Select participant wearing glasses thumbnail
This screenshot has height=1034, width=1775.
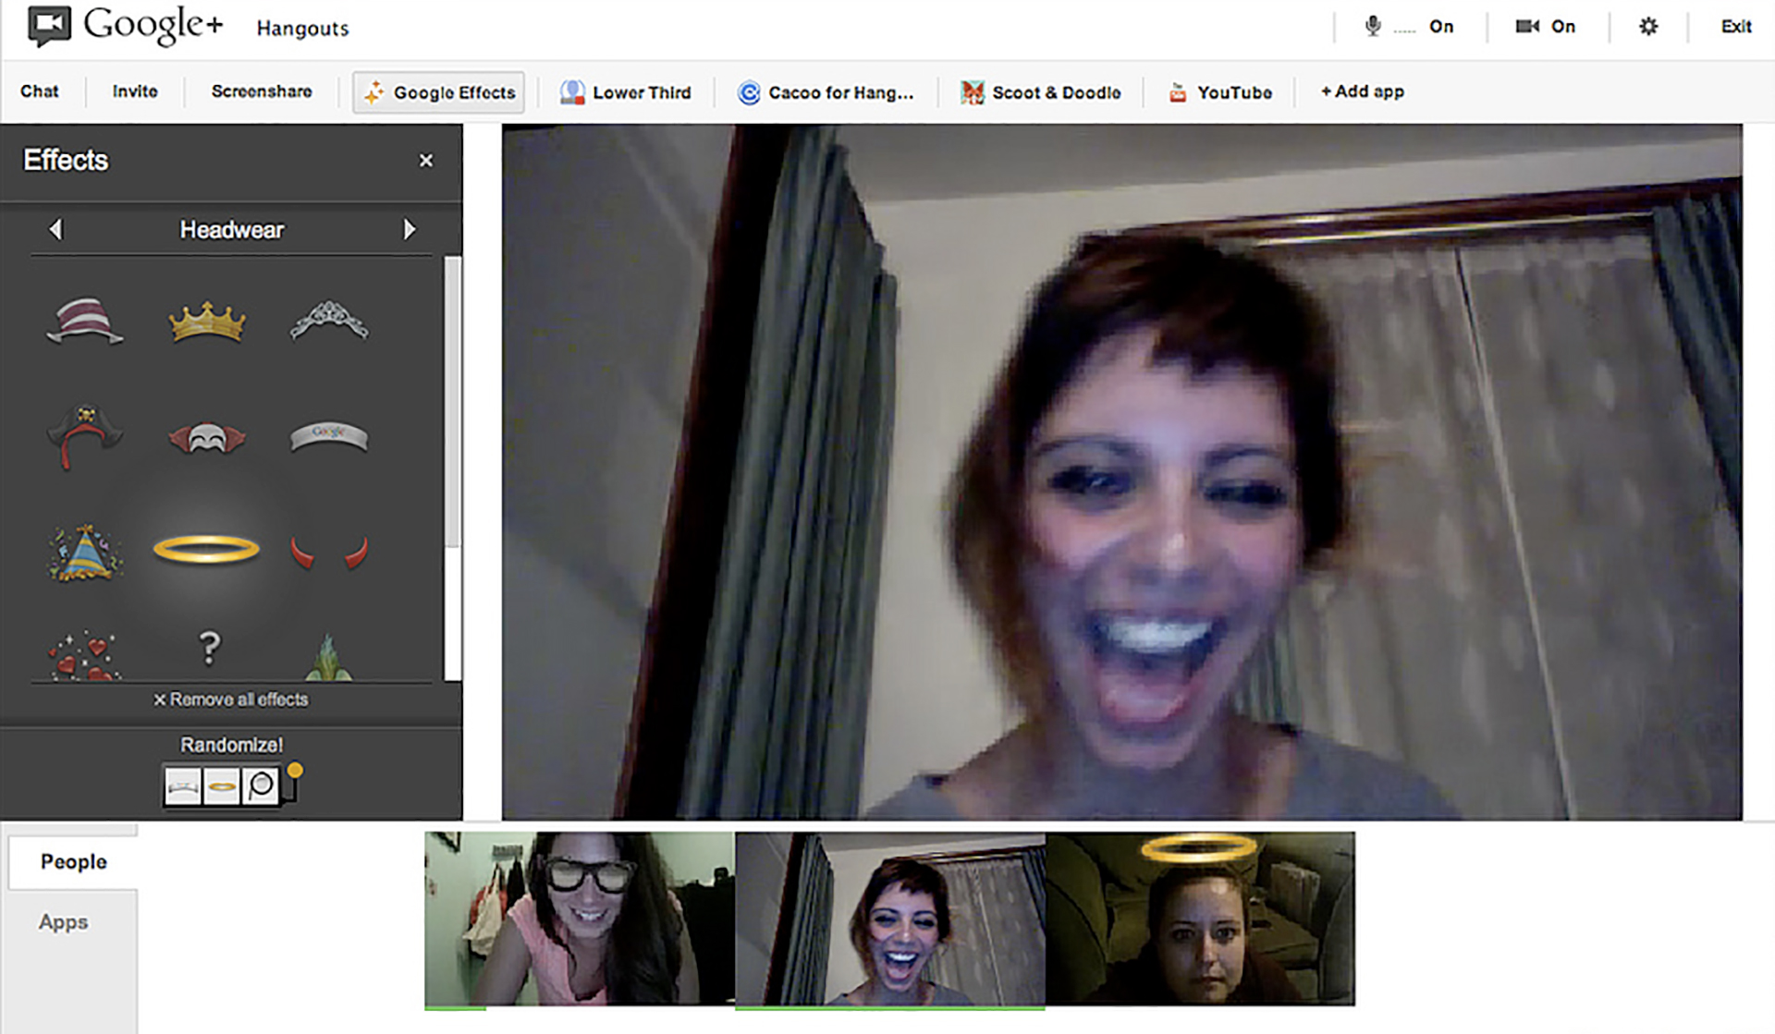click(x=580, y=918)
